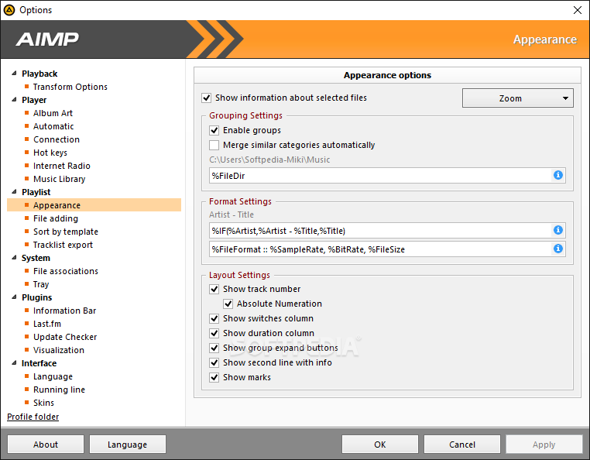This screenshot has width=590, height=460.
Task: Click the info icon beside %FileDir field
Action: point(558,175)
